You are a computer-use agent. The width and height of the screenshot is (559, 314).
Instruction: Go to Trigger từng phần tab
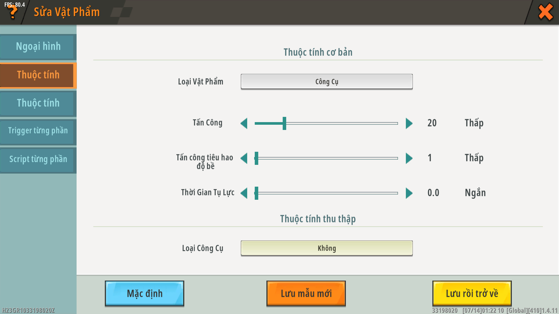point(38,131)
